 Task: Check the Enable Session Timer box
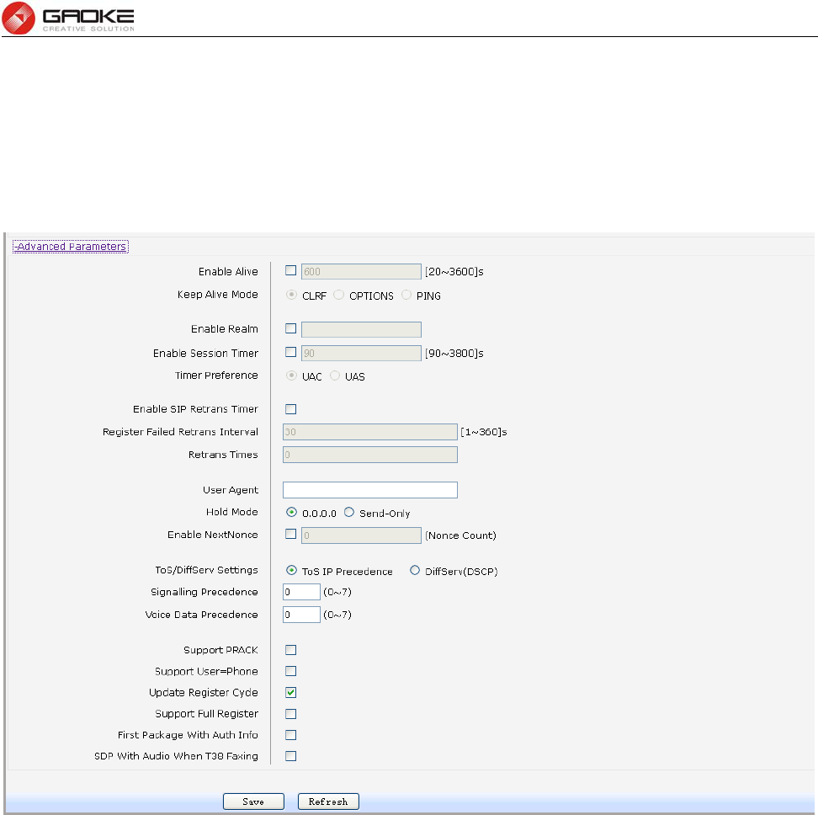tap(290, 352)
